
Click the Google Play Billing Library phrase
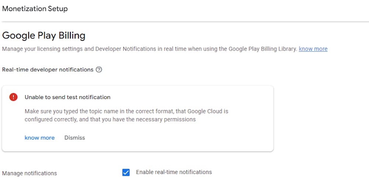coord(263,49)
